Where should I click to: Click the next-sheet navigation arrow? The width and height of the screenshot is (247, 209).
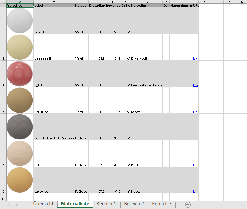point(17,204)
